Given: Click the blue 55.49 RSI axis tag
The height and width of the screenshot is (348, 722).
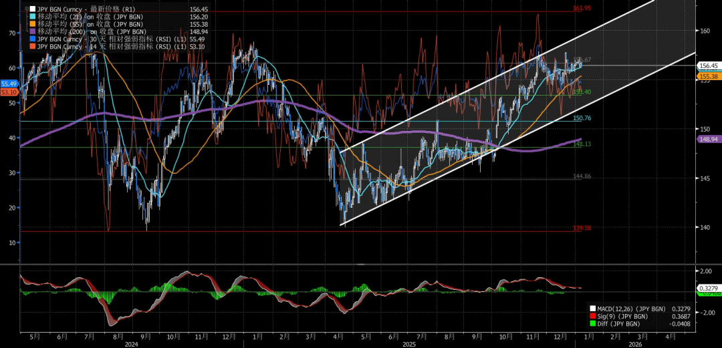Looking at the screenshot, I should (9, 83).
